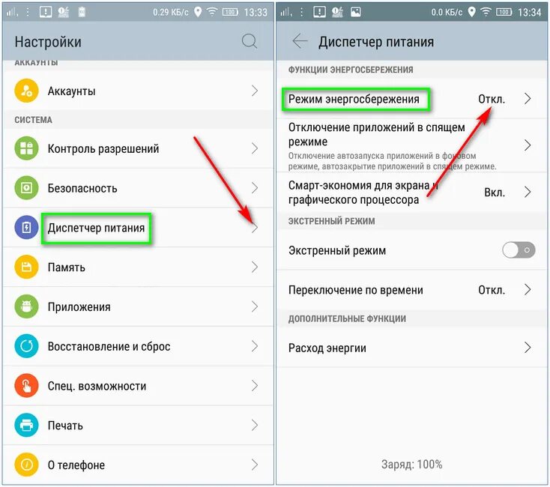This screenshot has width=550, height=487.
Task: Open the yellow Аккаунты icon
Action: 26,91
